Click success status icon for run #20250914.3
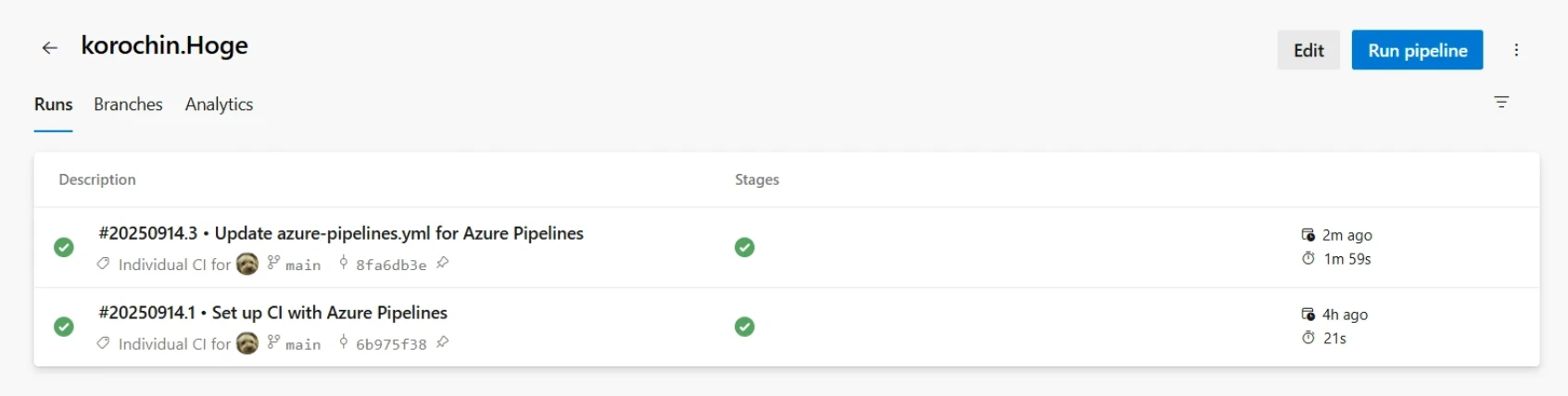 click(64, 247)
